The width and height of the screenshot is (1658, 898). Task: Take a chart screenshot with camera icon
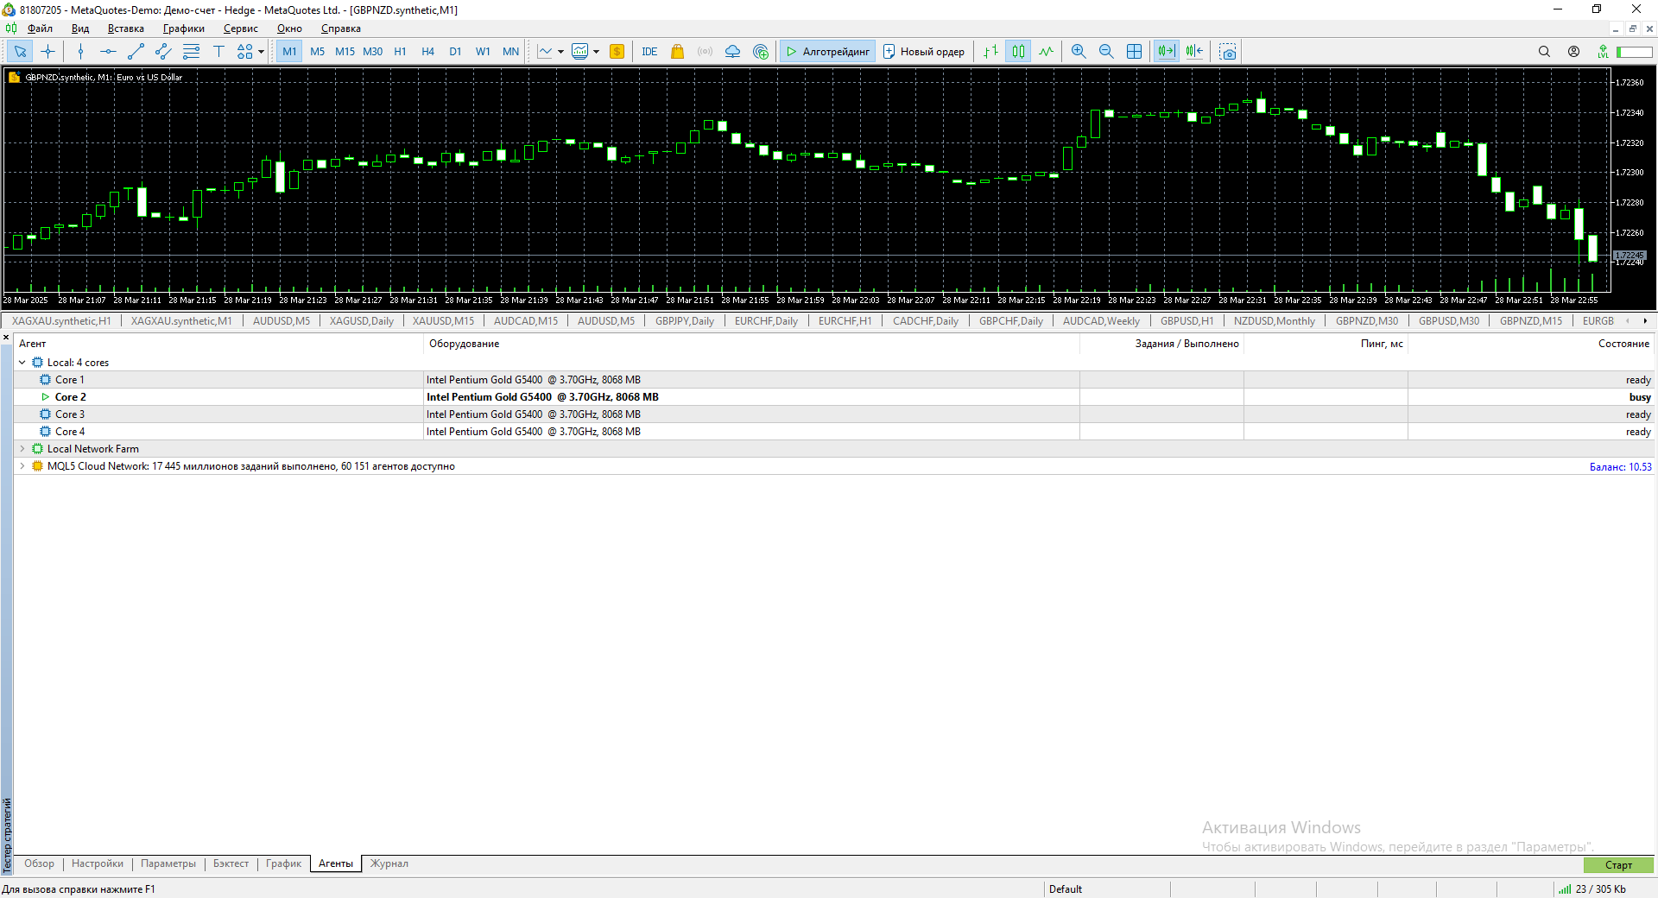1227,52
